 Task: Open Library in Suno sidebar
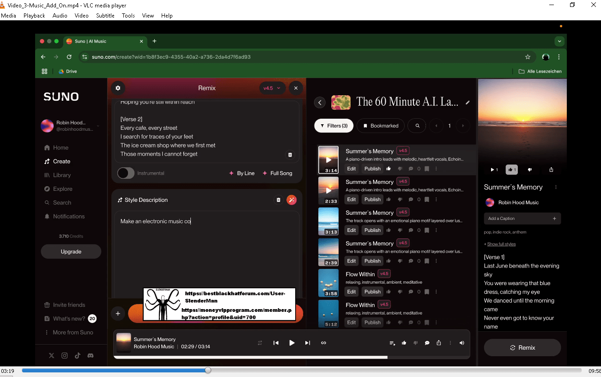point(57,175)
